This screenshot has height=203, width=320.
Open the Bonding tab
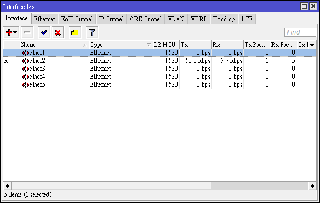[x=224, y=19]
